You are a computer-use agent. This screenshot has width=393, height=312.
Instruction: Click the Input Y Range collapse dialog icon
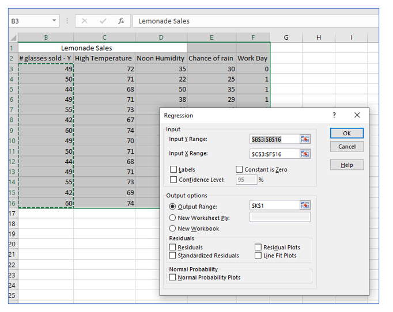[305, 139]
